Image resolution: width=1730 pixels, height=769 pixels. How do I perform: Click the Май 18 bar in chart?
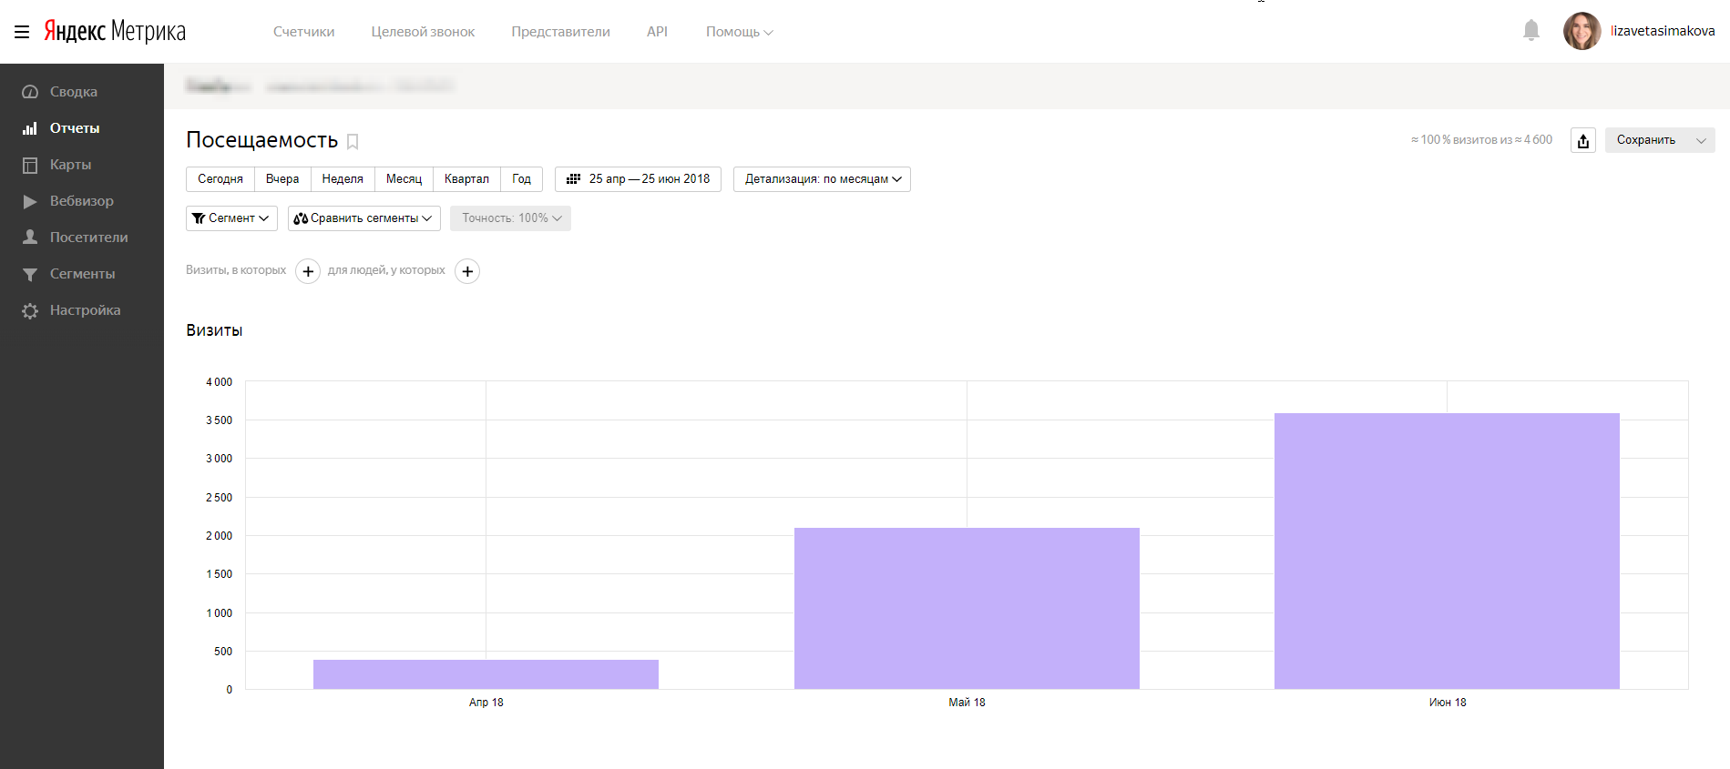(967, 608)
